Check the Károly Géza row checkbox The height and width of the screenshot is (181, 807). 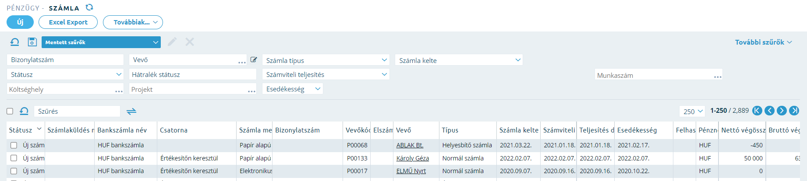click(14, 158)
